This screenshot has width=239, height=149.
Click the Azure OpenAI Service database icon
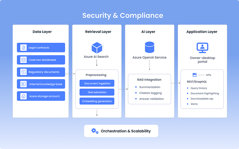[149, 48]
